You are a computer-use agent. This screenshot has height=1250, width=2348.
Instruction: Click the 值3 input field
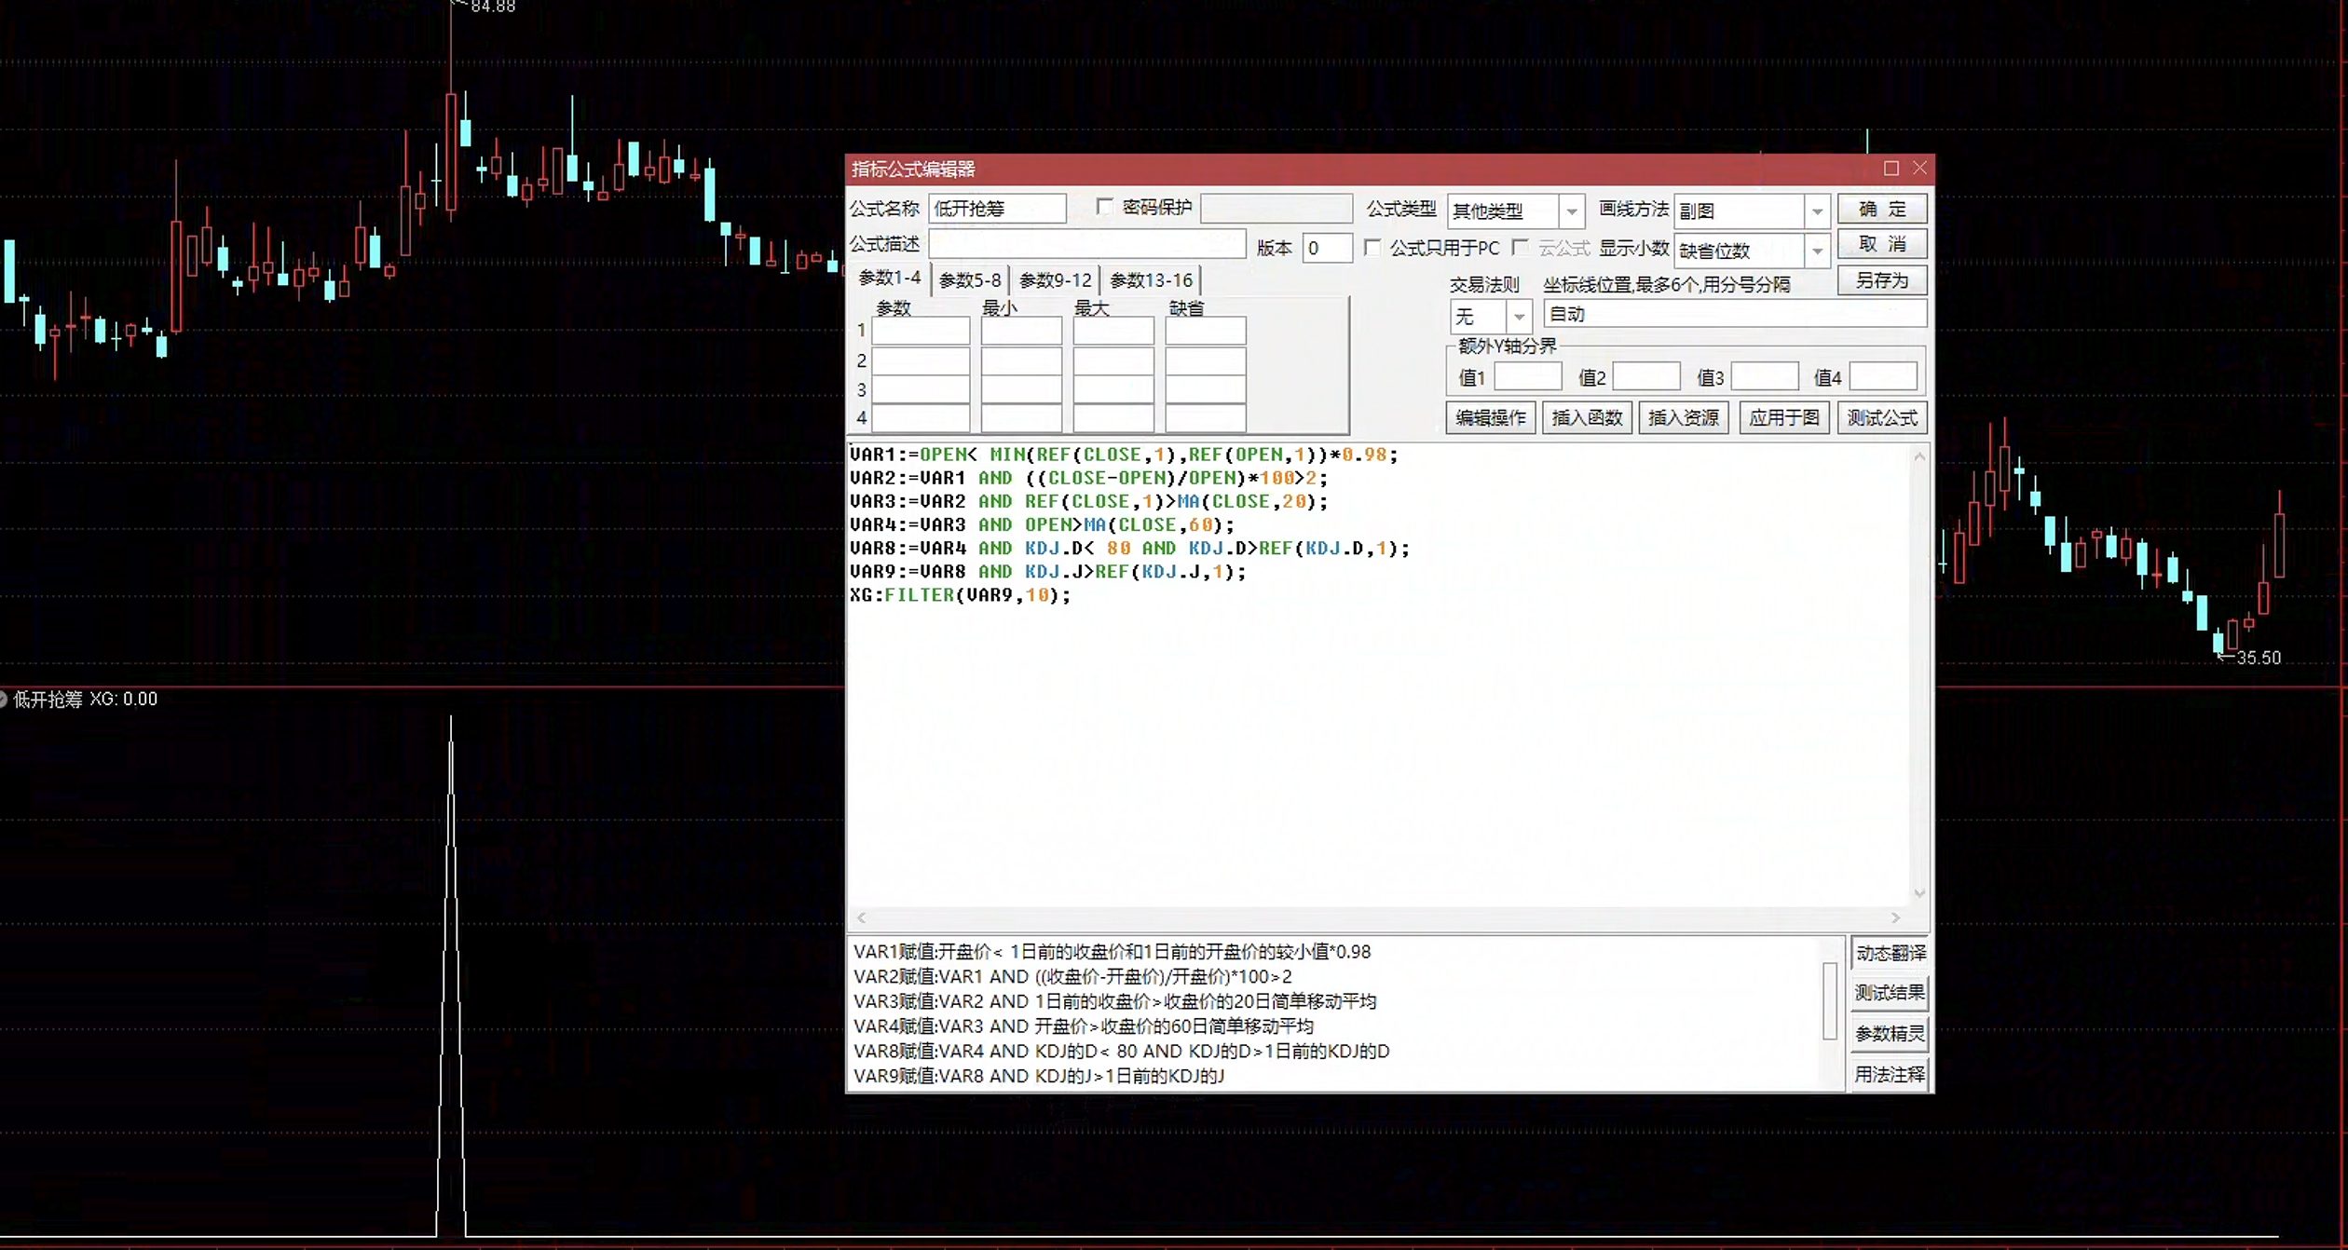(1765, 377)
